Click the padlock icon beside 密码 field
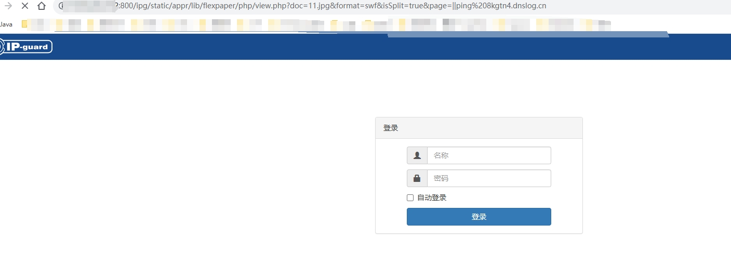The width and height of the screenshot is (731, 277). coord(417,178)
